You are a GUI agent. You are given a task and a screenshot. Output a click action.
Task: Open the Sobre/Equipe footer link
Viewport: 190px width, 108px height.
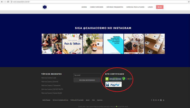tap(46, 100)
